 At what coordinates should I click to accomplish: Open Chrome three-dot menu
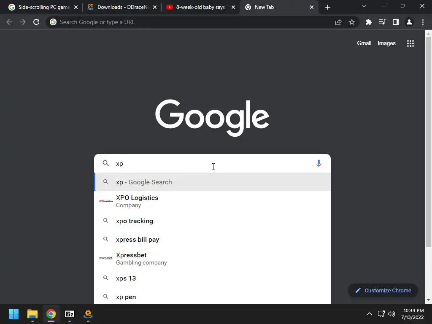[423, 22]
